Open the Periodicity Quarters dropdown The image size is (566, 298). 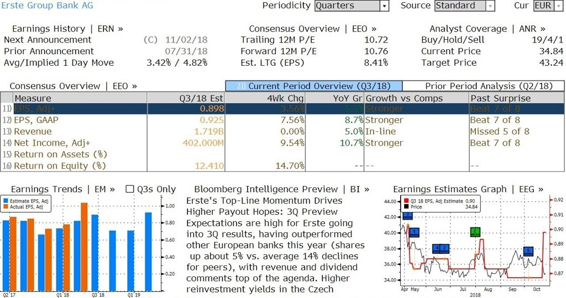pyautogui.click(x=352, y=6)
